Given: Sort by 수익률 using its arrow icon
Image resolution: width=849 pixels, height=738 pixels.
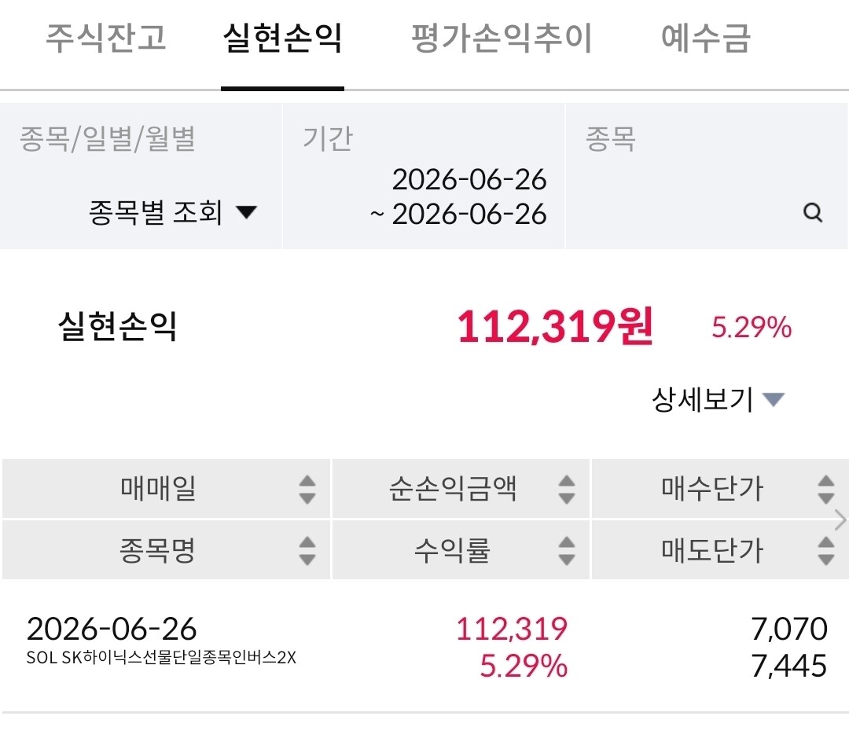Looking at the screenshot, I should pyautogui.click(x=566, y=551).
